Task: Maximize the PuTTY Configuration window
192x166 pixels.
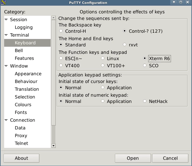Action: [x=181, y=2]
